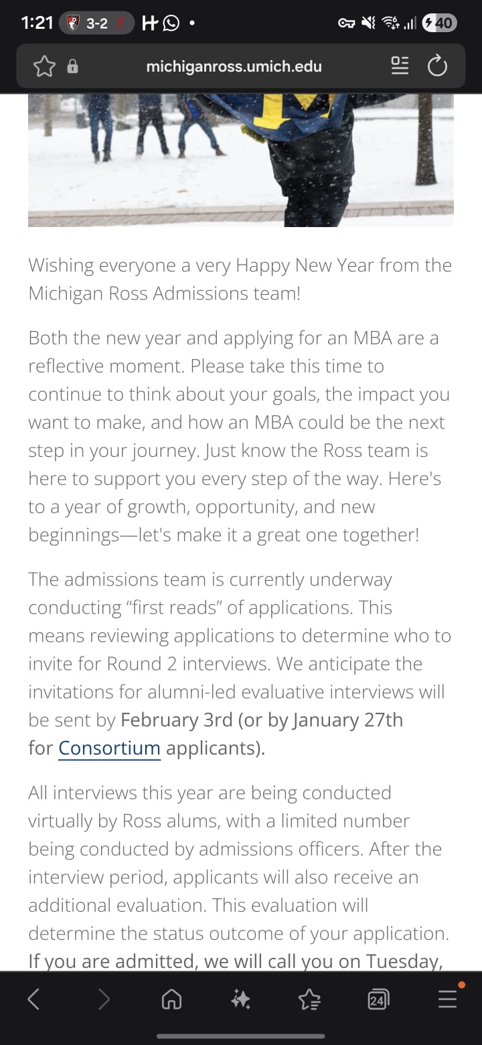Tap the padlock site security icon
Image resolution: width=482 pixels, height=1045 pixels.
click(73, 66)
